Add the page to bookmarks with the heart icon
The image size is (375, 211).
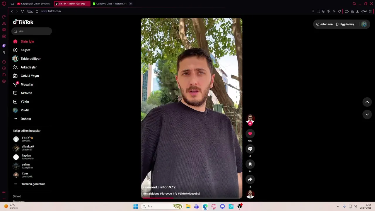point(339,11)
